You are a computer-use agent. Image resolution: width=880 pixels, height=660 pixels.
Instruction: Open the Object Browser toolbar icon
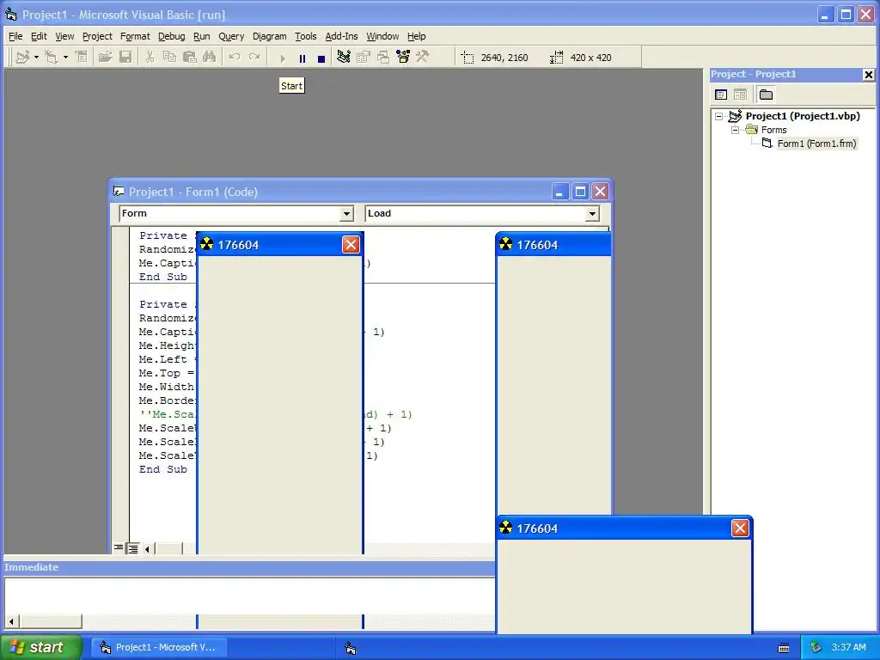403,58
